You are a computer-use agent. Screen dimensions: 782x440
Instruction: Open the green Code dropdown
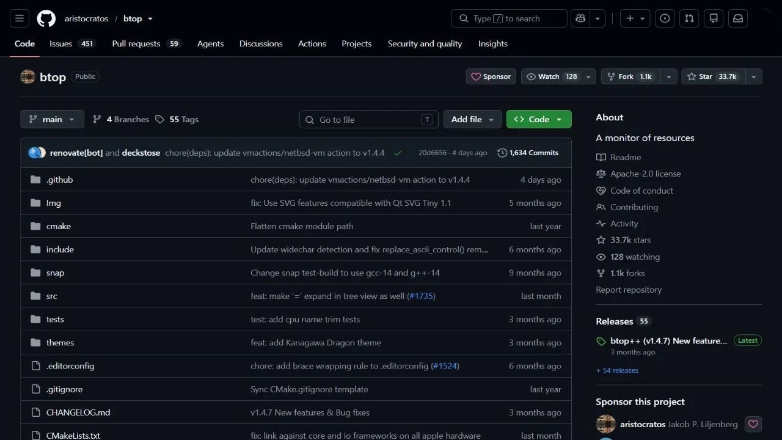pos(539,119)
